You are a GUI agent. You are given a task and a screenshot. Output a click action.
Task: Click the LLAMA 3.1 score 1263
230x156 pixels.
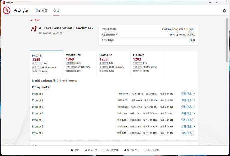pos(103,59)
